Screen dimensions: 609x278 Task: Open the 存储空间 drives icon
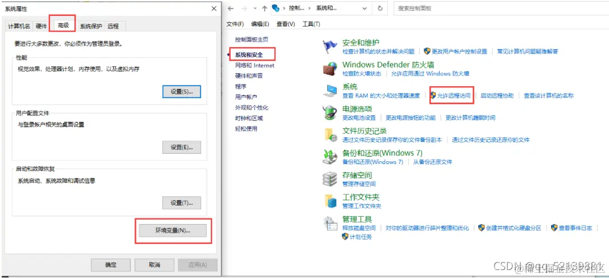[331, 179]
